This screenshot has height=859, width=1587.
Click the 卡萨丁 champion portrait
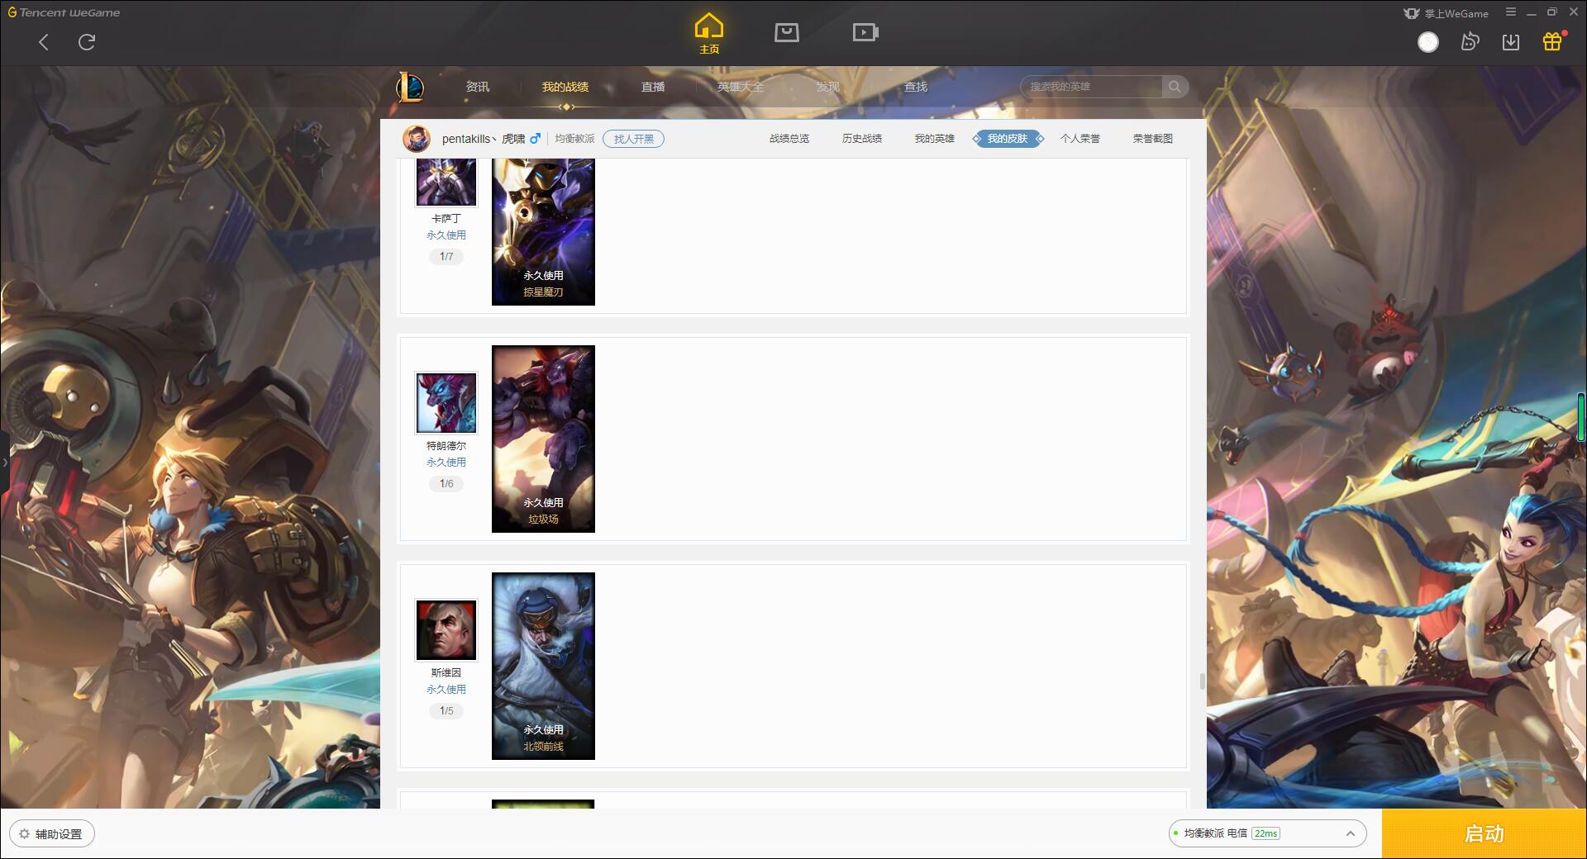[446, 182]
